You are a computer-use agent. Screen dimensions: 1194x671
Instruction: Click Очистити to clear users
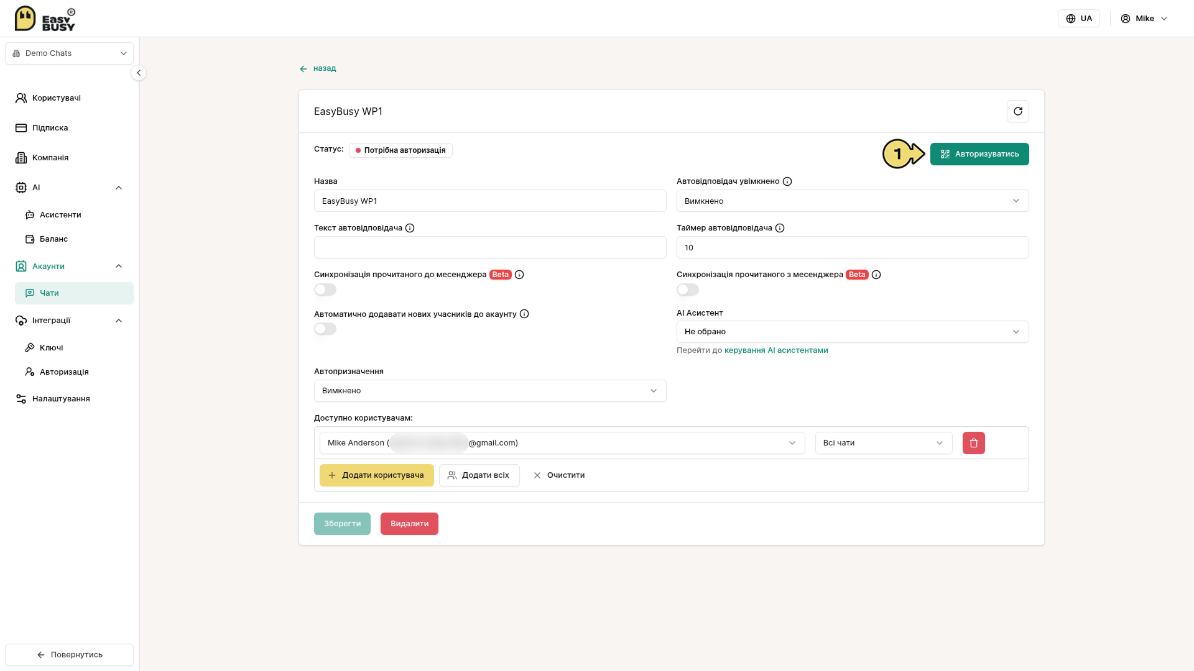point(559,475)
